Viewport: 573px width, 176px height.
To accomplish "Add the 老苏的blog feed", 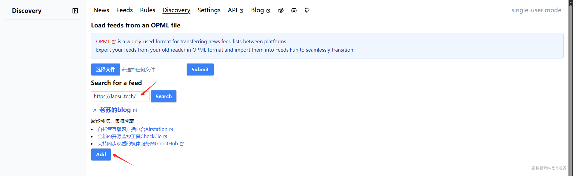I will click(101, 155).
